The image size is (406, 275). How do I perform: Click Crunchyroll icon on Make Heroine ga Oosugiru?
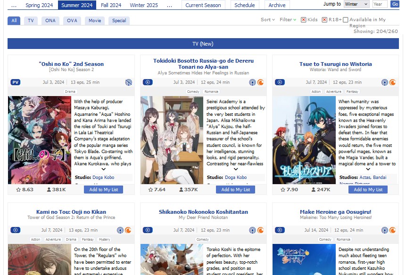click(x=392, y=230)
